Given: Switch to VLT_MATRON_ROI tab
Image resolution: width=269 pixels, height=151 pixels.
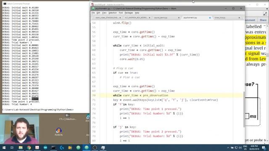Looking at the screenshot, I should 136,18.
